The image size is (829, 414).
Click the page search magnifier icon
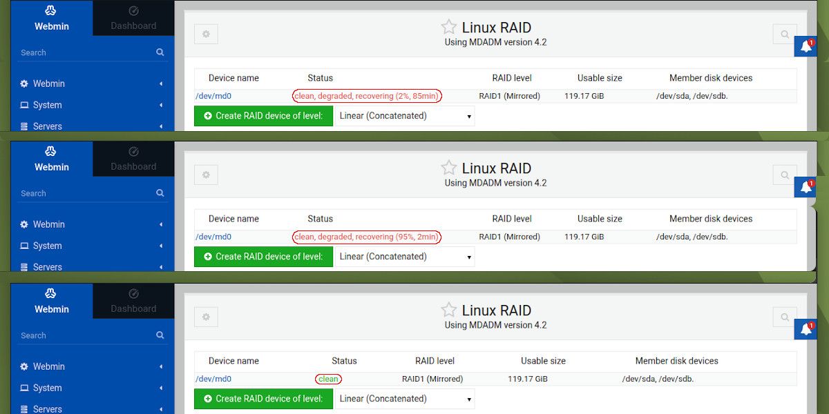(784, 33)
